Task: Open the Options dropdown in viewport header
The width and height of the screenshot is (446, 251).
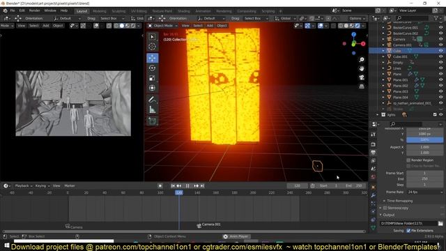Action: coord(357,18)
